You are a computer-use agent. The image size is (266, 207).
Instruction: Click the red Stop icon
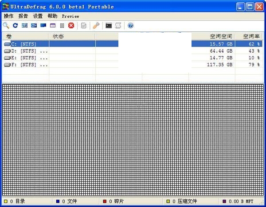71,26
